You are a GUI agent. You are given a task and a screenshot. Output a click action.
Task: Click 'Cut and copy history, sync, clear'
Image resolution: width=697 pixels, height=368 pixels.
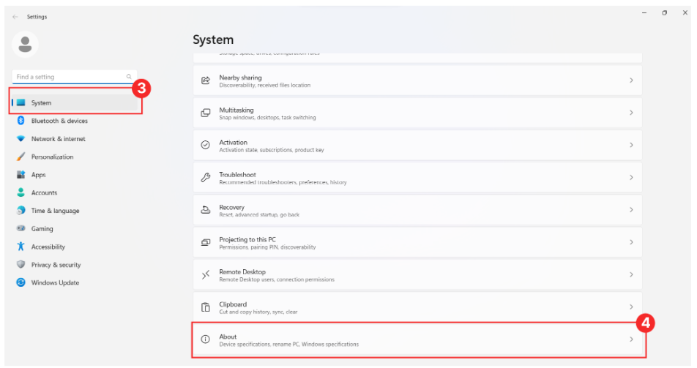tap(258, 312)
